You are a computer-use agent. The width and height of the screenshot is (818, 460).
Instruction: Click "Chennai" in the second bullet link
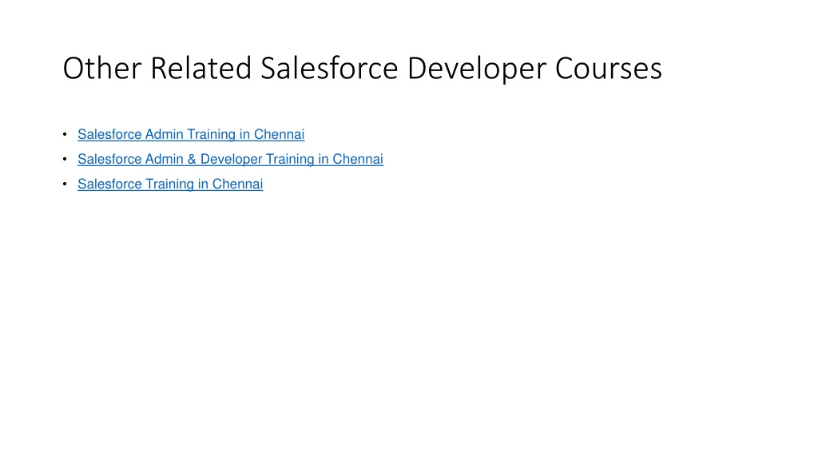coord(358,159)
